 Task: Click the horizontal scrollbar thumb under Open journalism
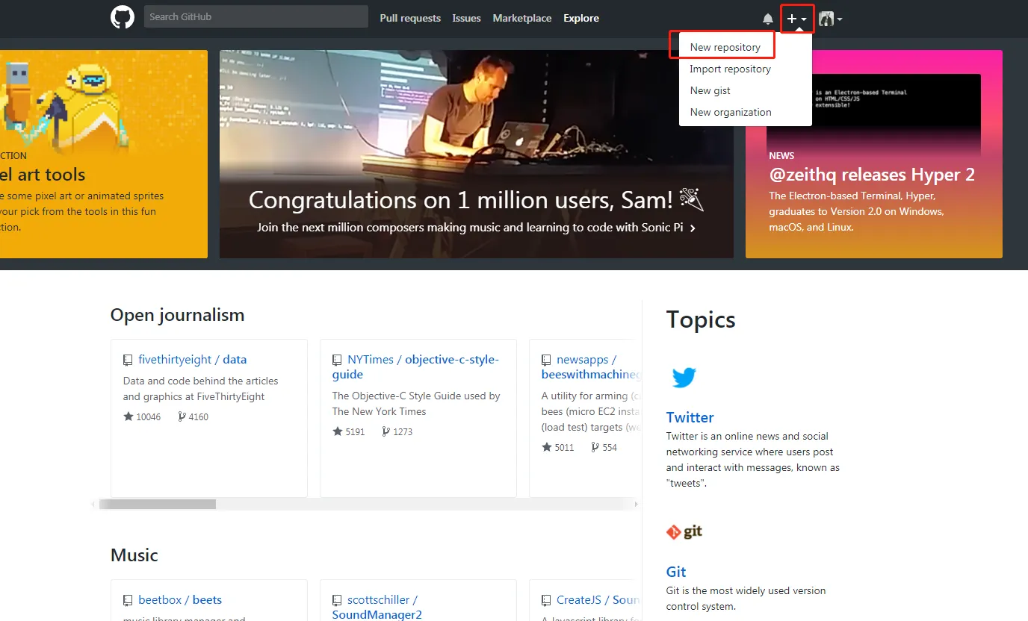pos(158,505)
